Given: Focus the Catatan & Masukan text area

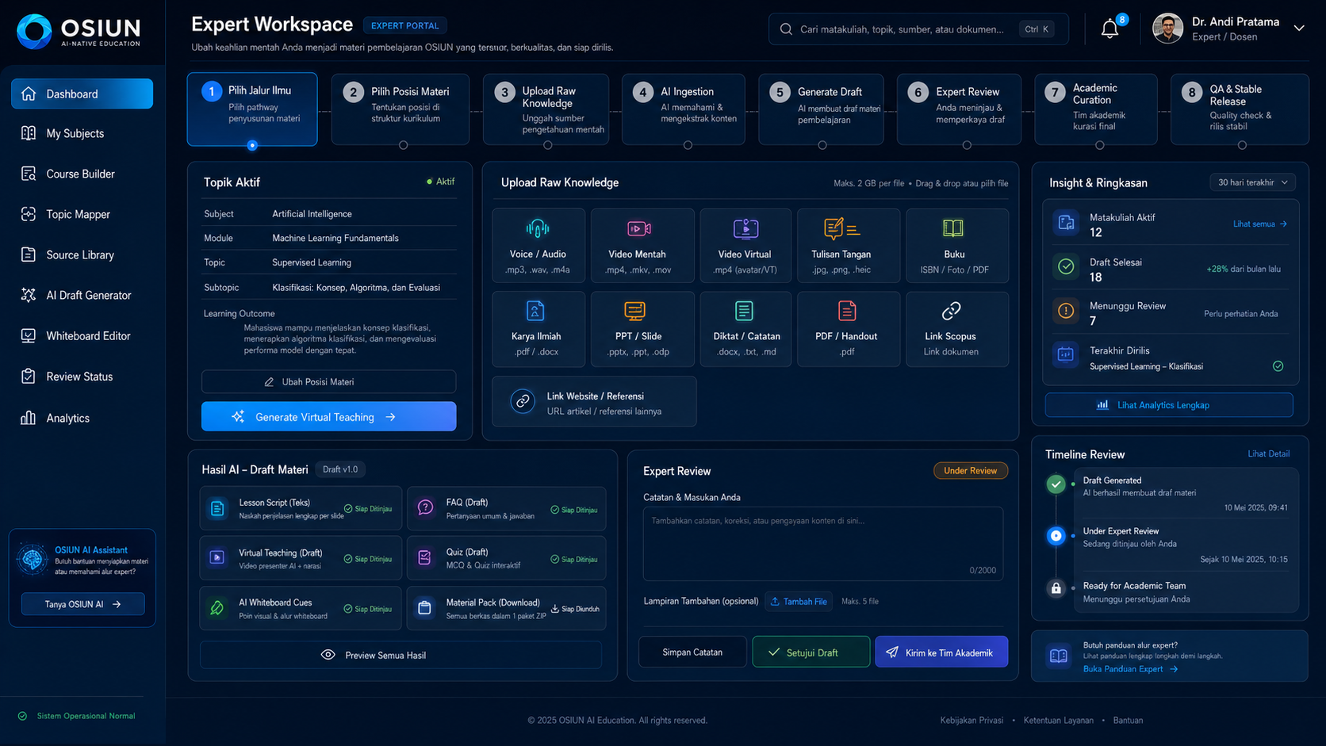Looking at the screenshot, I should 823,544.
